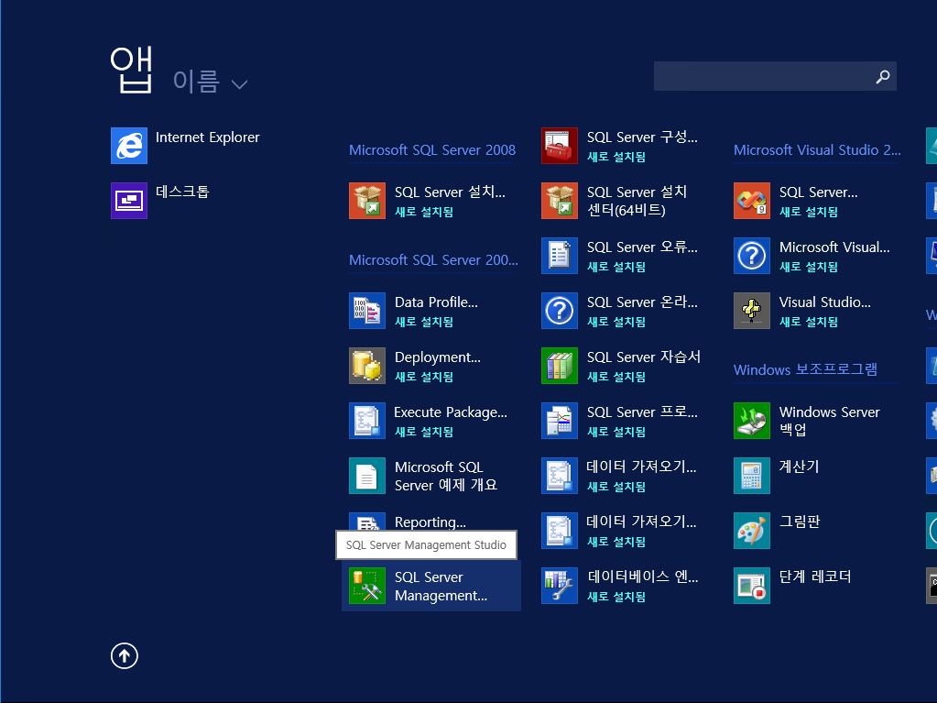The image size is (937, 703).
Task: Launch 단계 레코더 icon
Action: tap(752, 586)
